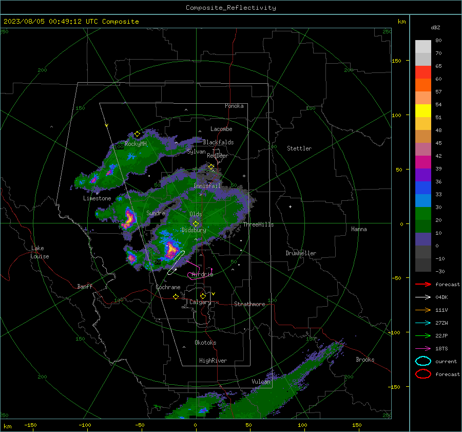Click the RockyMH label
462x432 pixels.
pyautogui.click(x=136, y=144)
